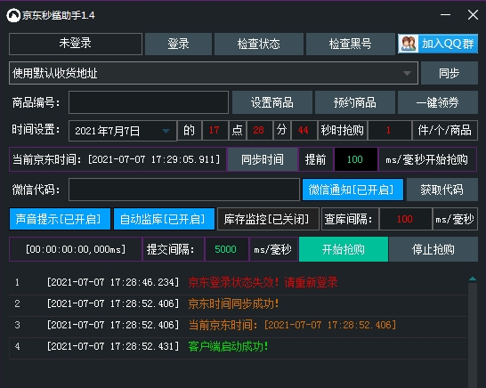The image size is (486, 388).
Task: Click the 设置商品 button
Action: point(272,102)
